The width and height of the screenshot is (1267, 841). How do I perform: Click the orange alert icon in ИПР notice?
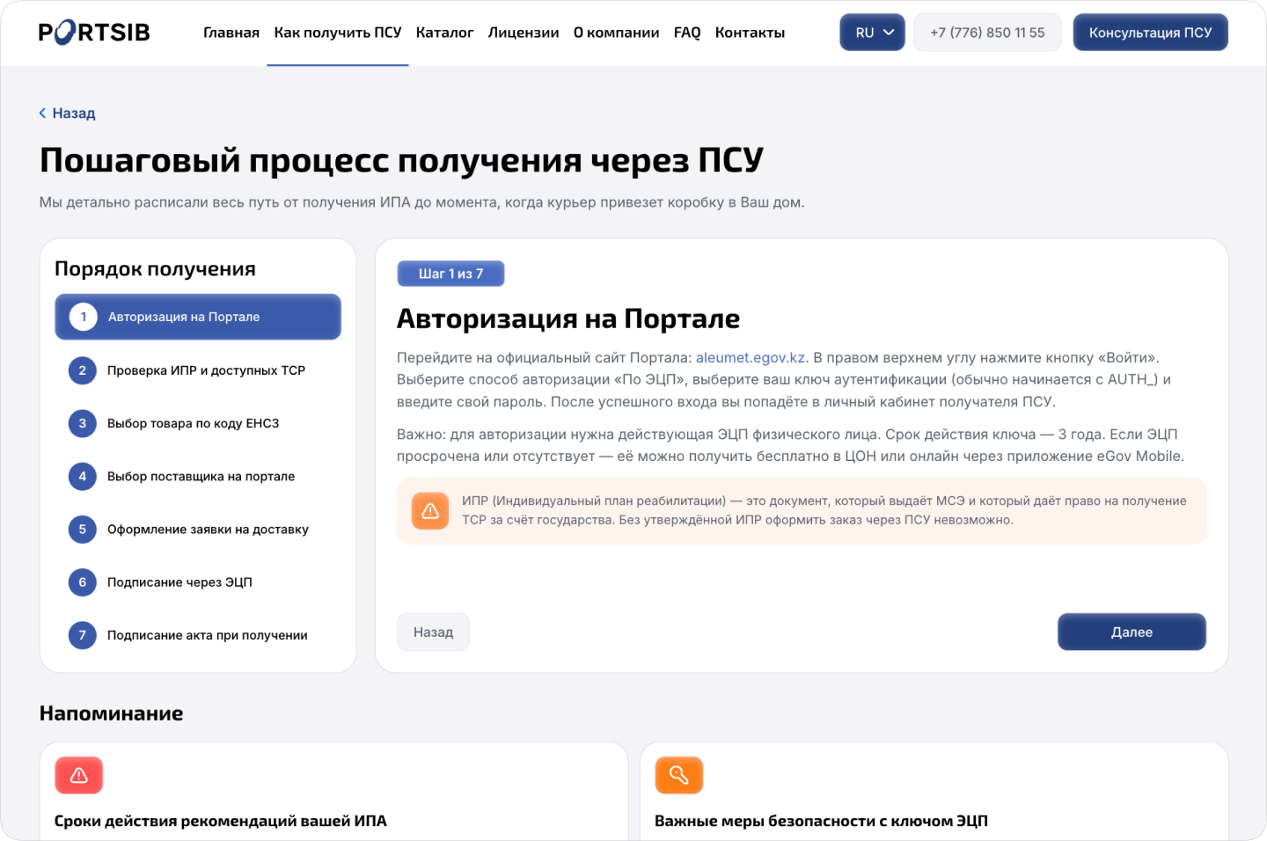(430, 510)
